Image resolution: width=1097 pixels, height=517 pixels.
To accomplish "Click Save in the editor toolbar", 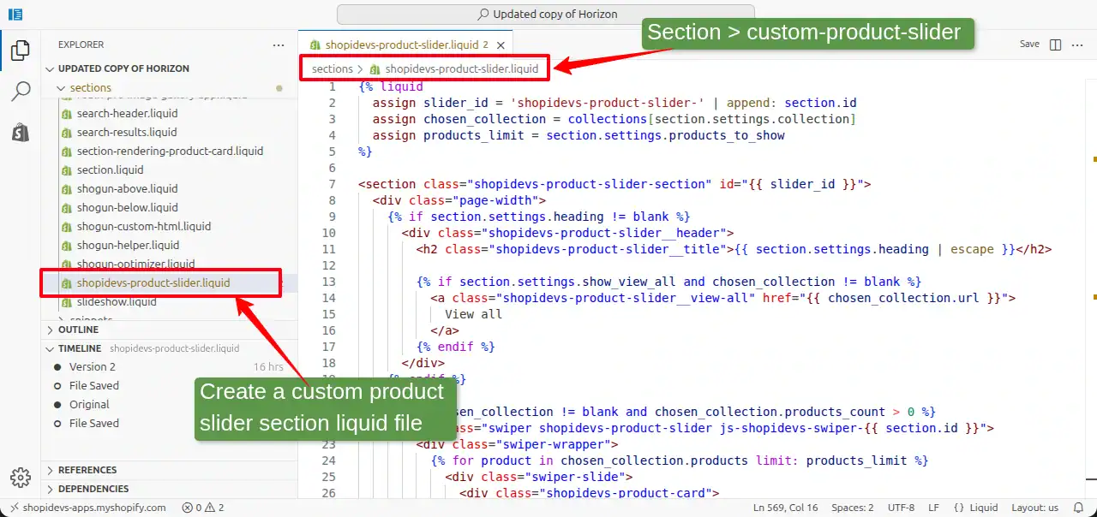I will coord(1029,45).
